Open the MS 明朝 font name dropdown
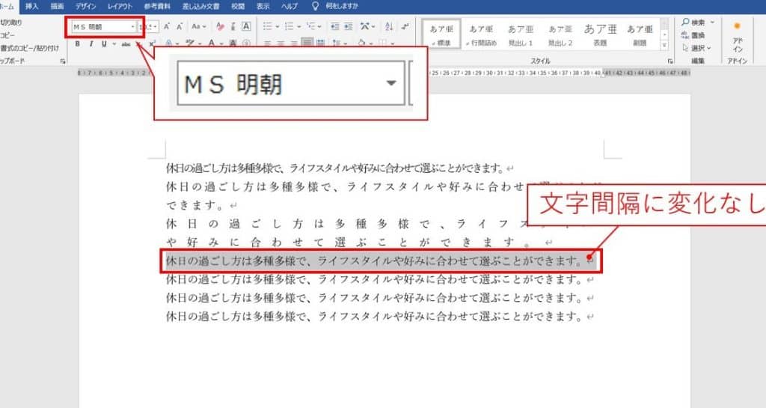 click(x=133, y=27)
